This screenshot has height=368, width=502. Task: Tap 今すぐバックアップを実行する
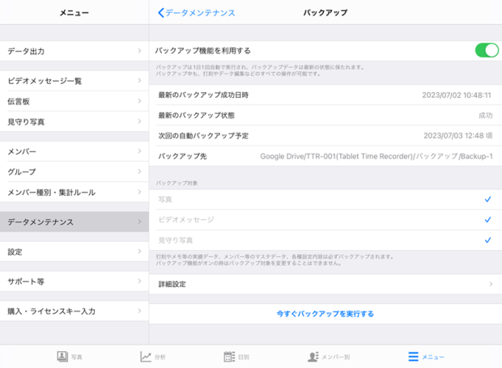(325, 313)
